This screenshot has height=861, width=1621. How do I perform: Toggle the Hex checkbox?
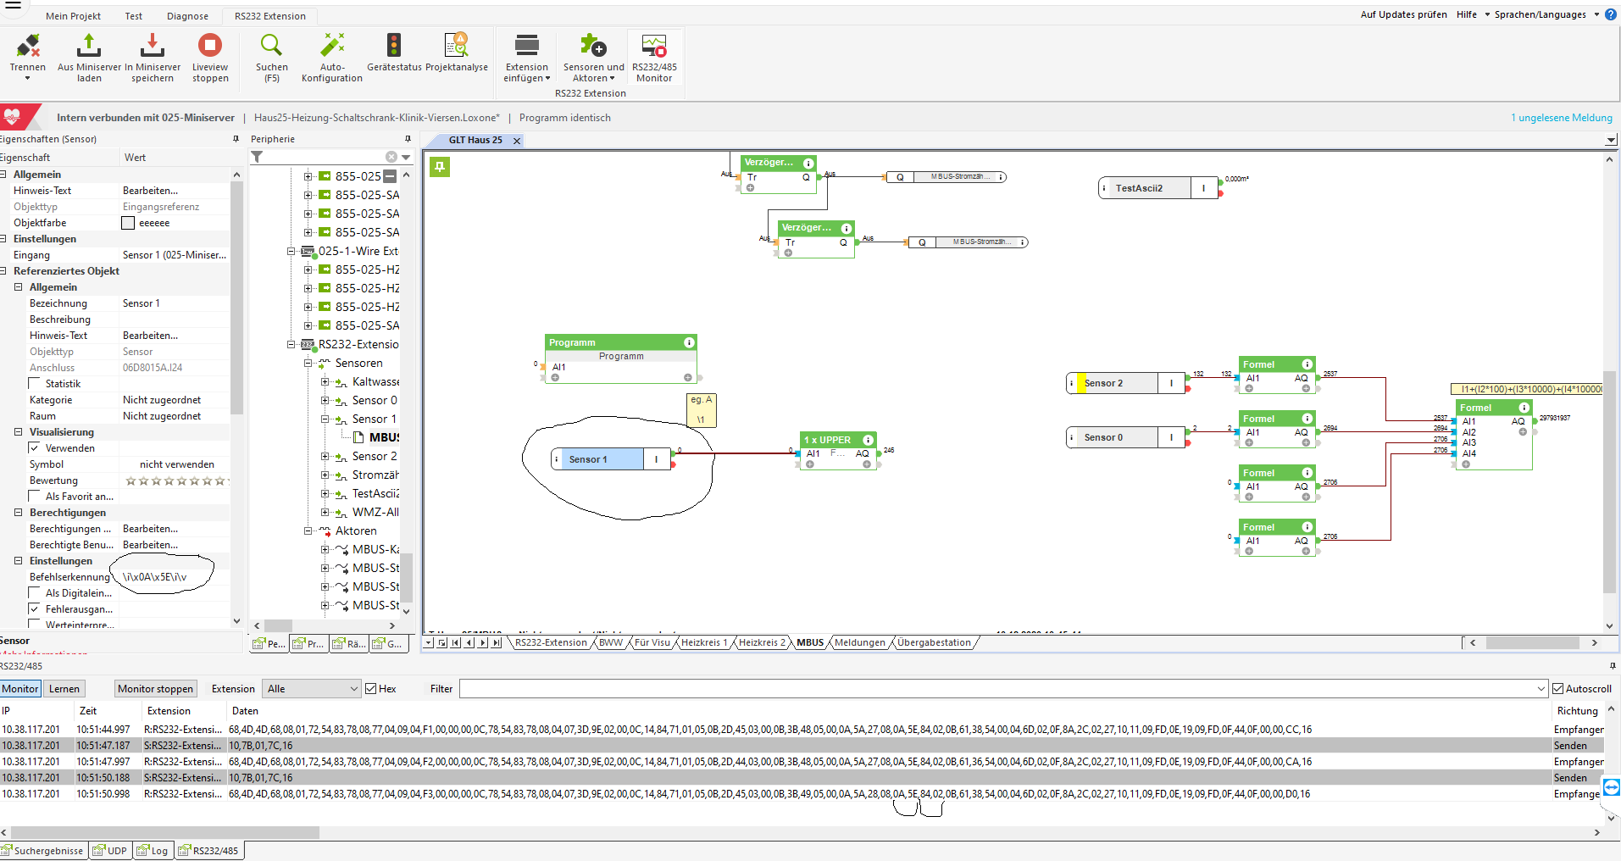click(x=371, y=689)
